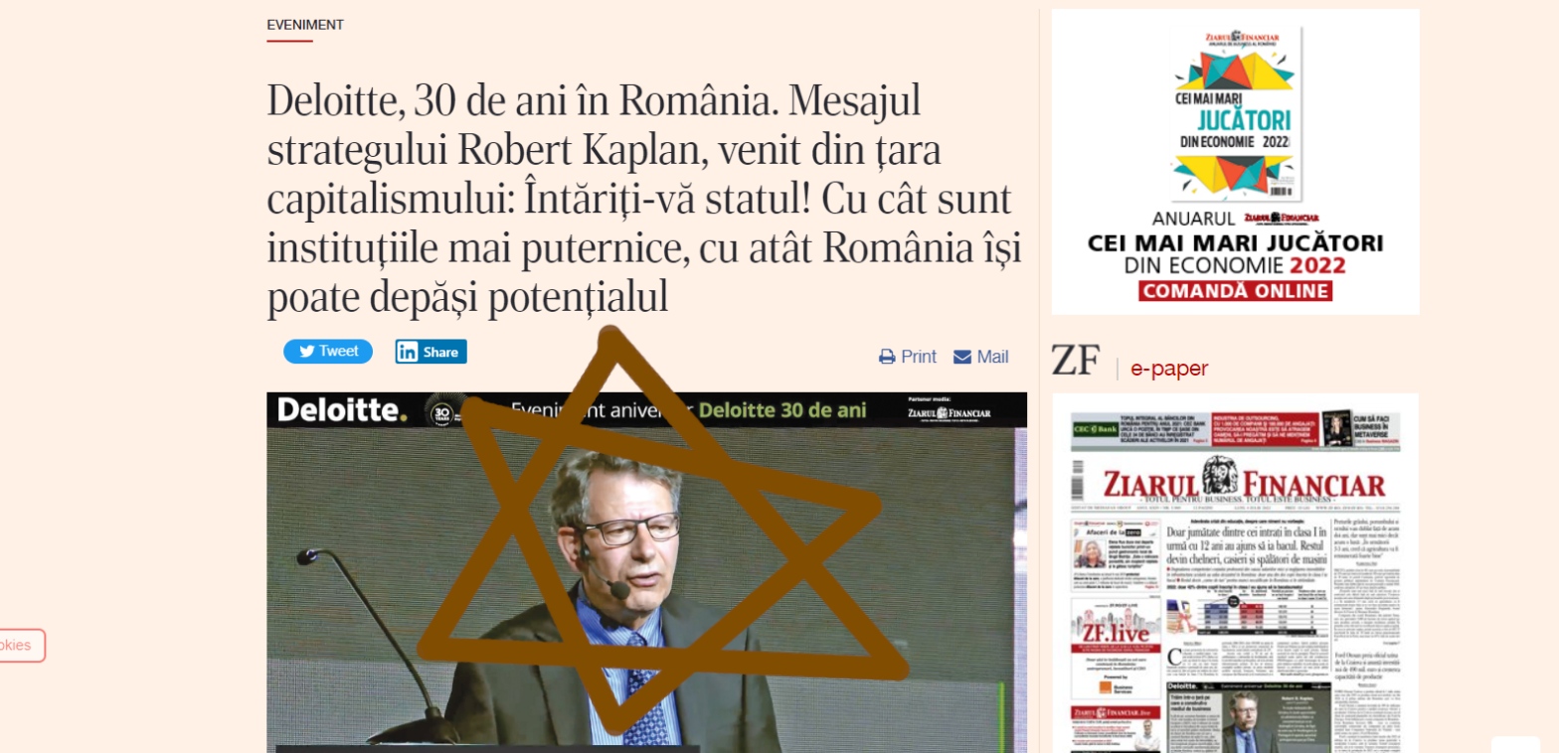Screen dimensions: 1559x753
Task: Click the COMANDĂ ONLINE red button
Action: [1235, 291]
